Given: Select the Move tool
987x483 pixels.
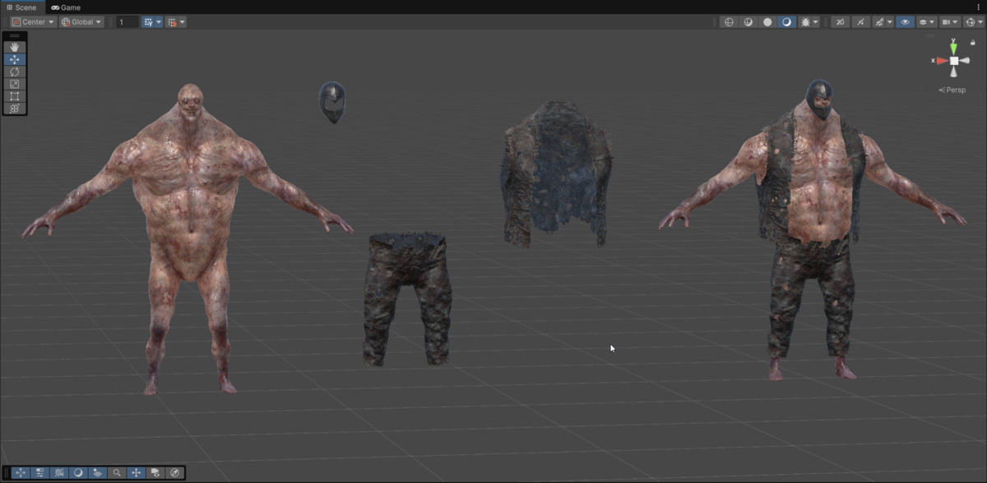Looking at the screenshot, I should (x=15, y=60).
